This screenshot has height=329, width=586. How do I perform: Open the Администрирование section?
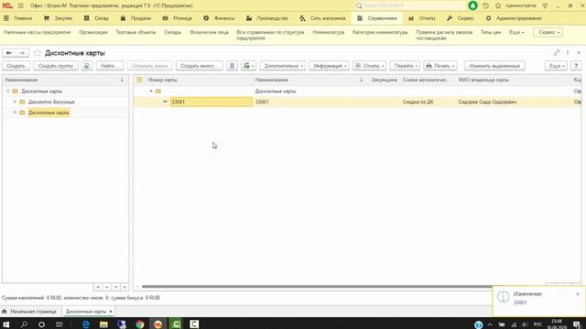click(x=514, y=18)
